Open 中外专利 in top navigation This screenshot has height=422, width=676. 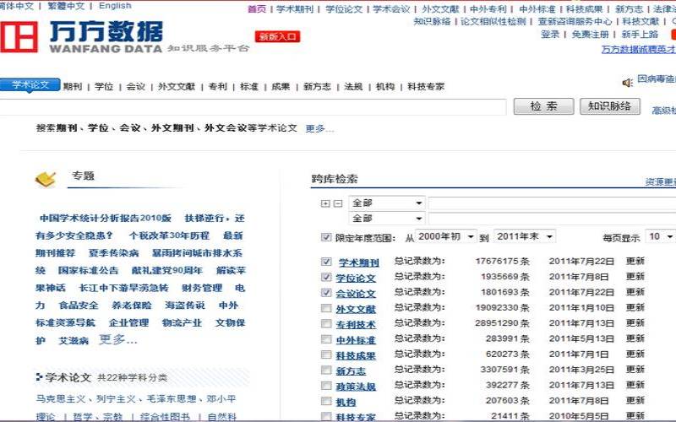tap(488, 8)
